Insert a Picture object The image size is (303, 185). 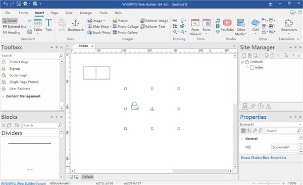[120, 21]
